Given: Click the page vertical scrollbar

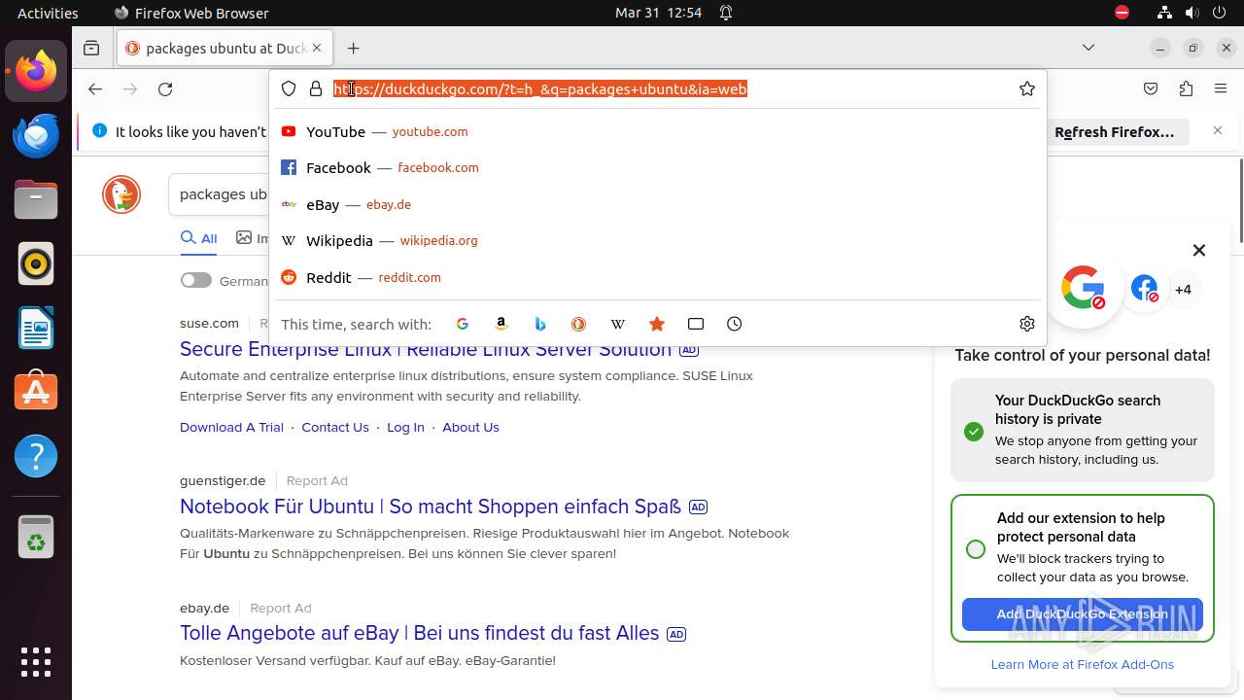Looking at the screenshot, I should [x=1240, y=199].
